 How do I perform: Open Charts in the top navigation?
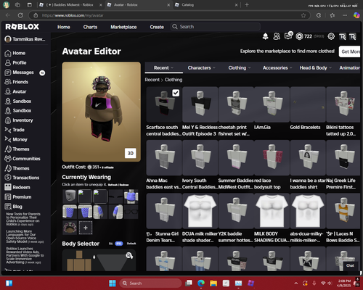click(x=90, y=27)
